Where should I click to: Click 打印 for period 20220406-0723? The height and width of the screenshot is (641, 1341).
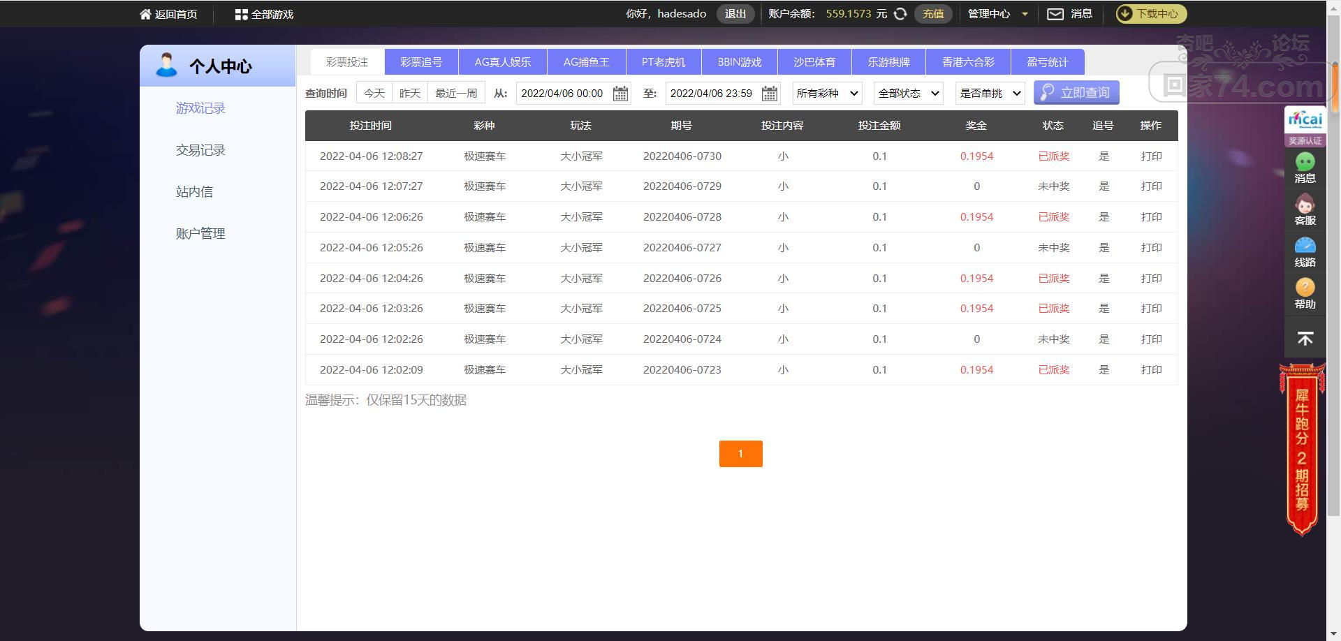(x=1151, y=370)
